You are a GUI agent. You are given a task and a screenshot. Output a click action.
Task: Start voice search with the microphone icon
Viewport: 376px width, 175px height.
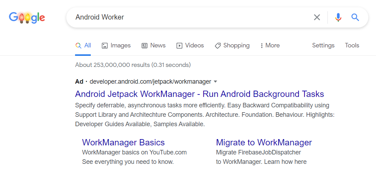tap(338, 17)
